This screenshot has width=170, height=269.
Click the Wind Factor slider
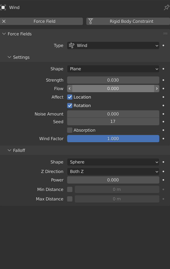[113, 139]
